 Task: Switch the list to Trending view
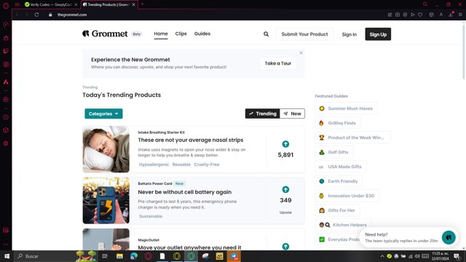pyautogui.click(x=262, y=114)
